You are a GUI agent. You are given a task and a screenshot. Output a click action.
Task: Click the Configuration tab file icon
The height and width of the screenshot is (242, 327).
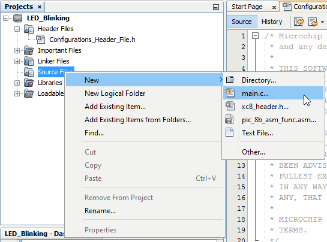click(287, 7)
